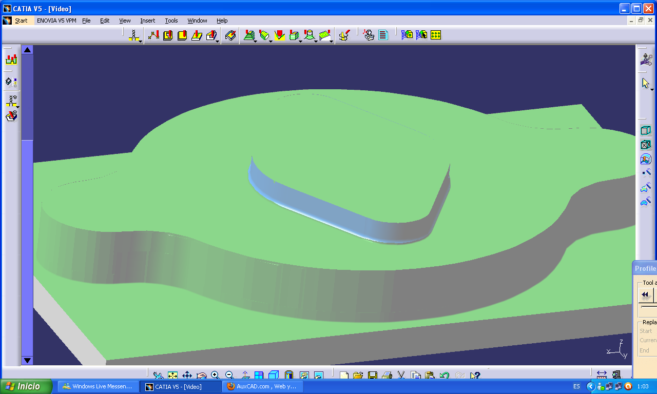Click the yellow dotted grid icon

click(x=436, y=35)
